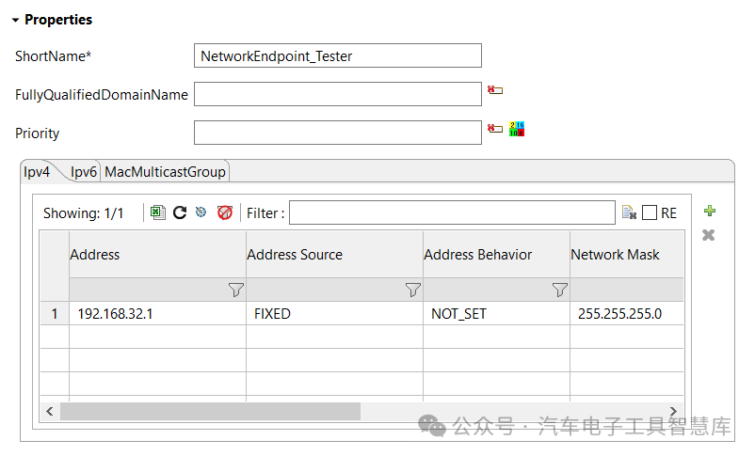
Task: Delete row with gray X icon
Action: pyautogui.click(x=708, y=235)
